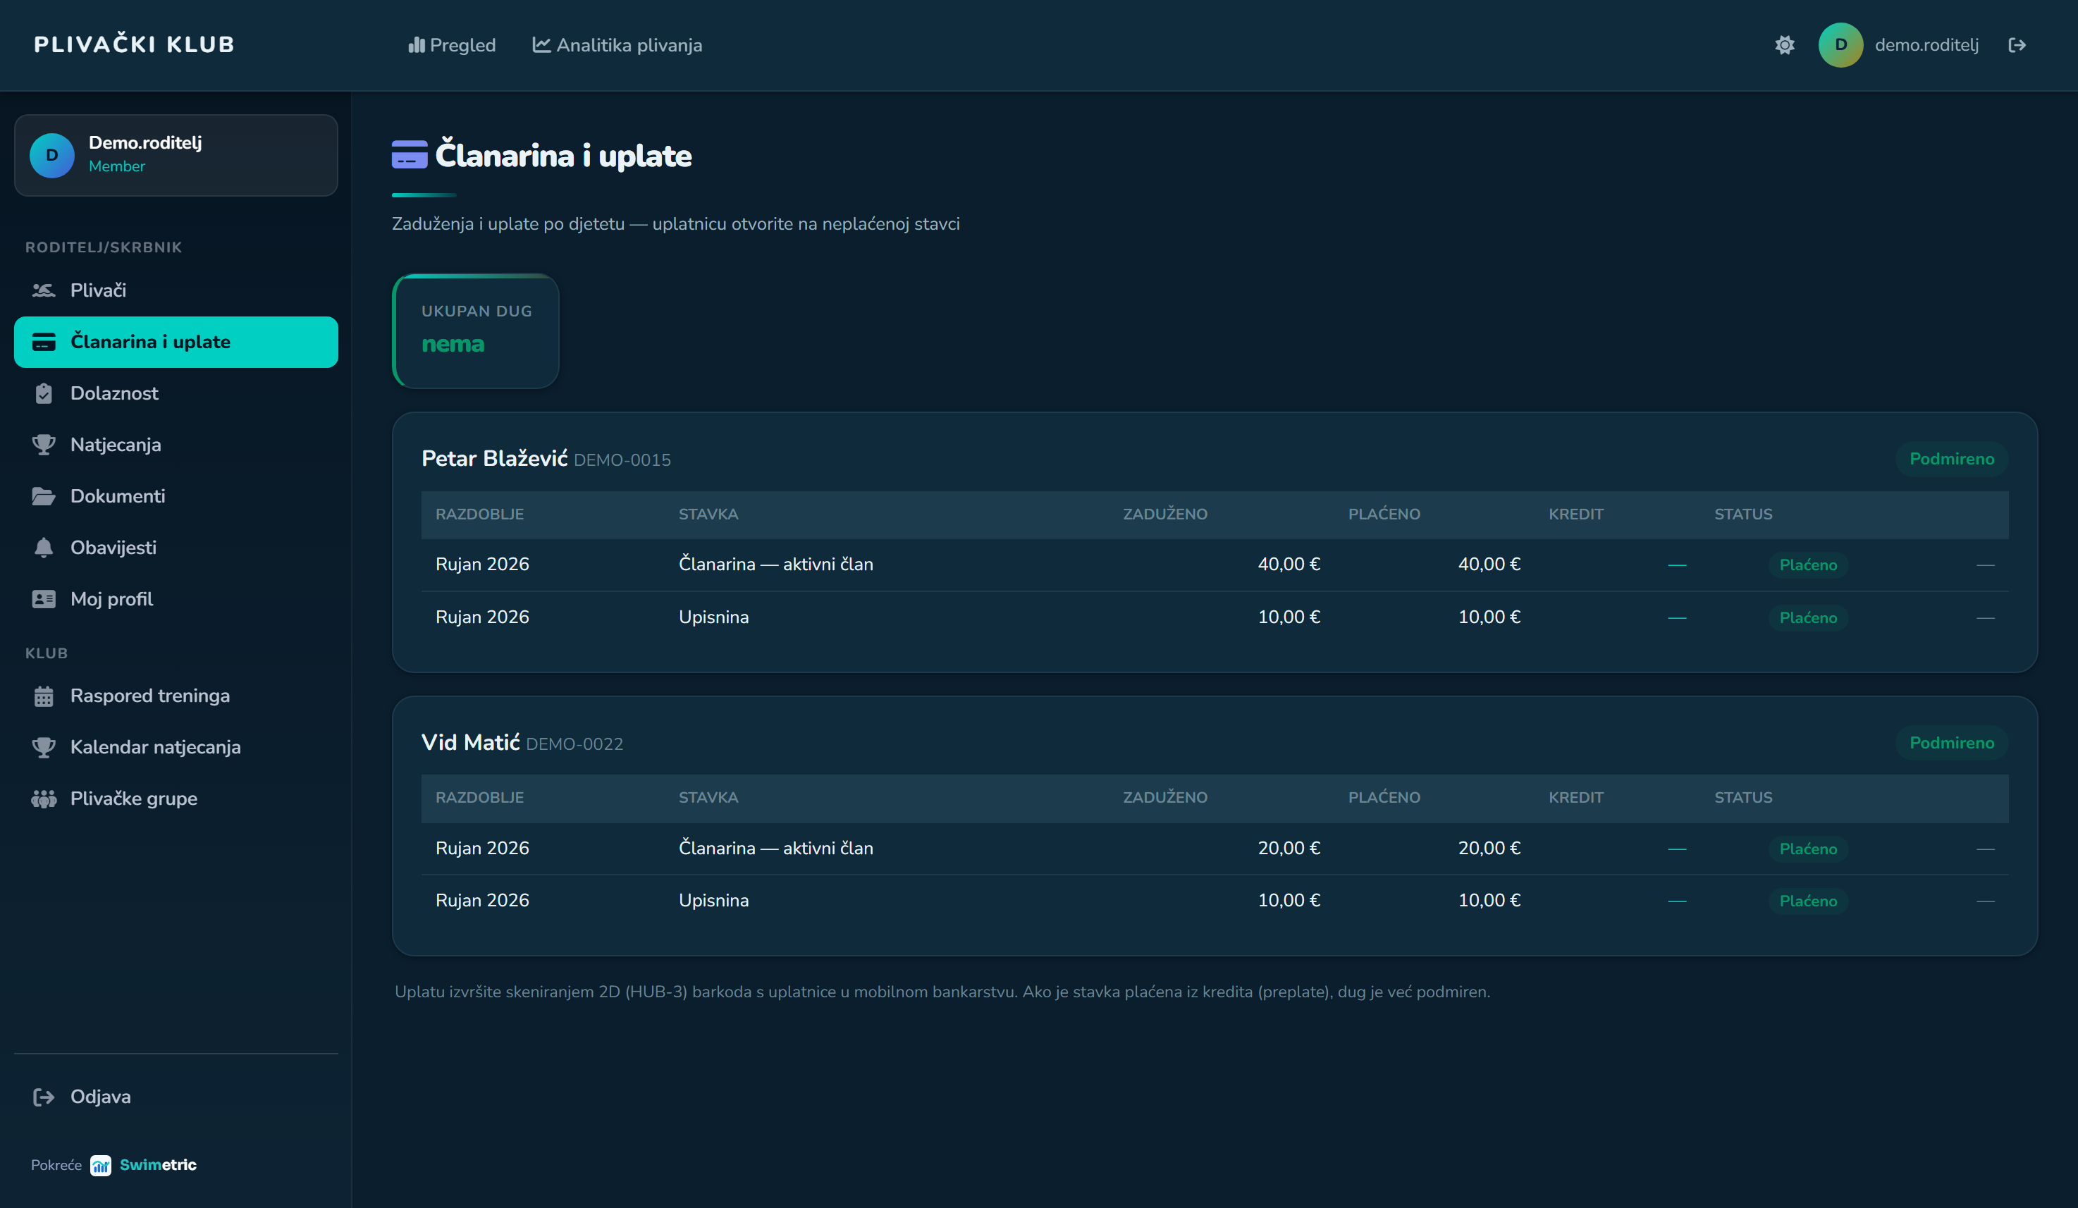Click the demo.roditelj username in header
Screen dimensions: 2078x1208
1926,45
